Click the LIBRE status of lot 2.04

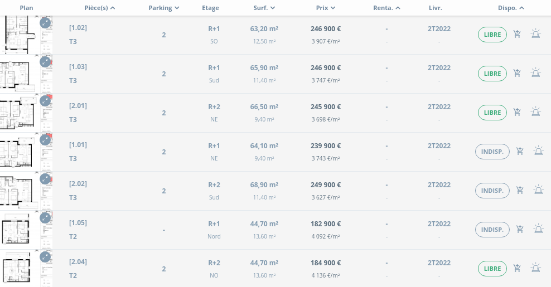click(x=492, y=269)
